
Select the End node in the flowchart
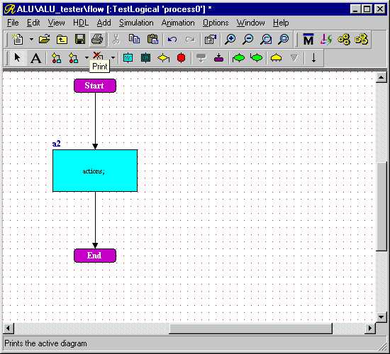(x=95, y=256)
